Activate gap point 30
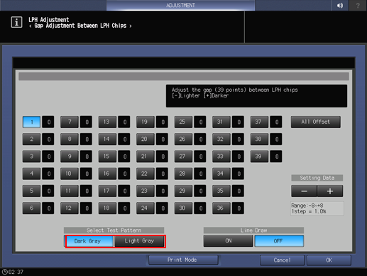Image resolution: width=367 pixels, height=276 pixels. [x=183, y=208]
